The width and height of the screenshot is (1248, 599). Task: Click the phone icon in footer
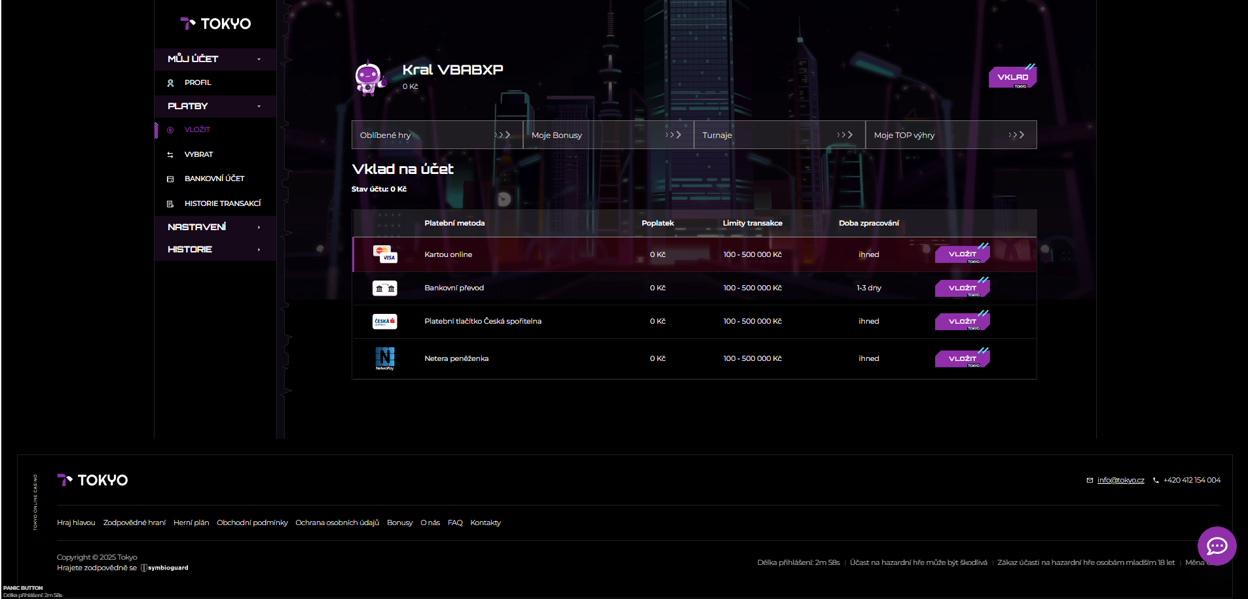tap(1156, 480)
